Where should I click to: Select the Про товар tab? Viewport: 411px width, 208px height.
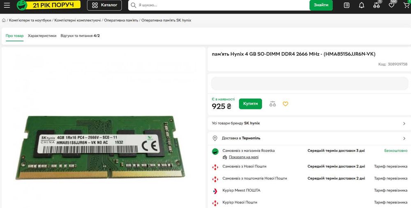pyautogui.click(x=15, y=36)
